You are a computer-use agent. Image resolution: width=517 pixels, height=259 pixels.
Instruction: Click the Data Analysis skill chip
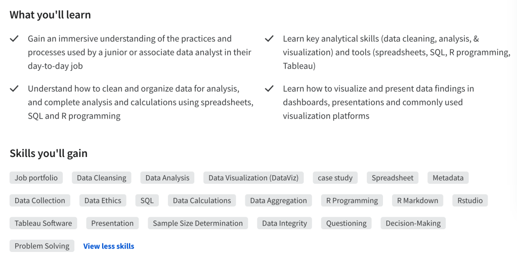167,178
